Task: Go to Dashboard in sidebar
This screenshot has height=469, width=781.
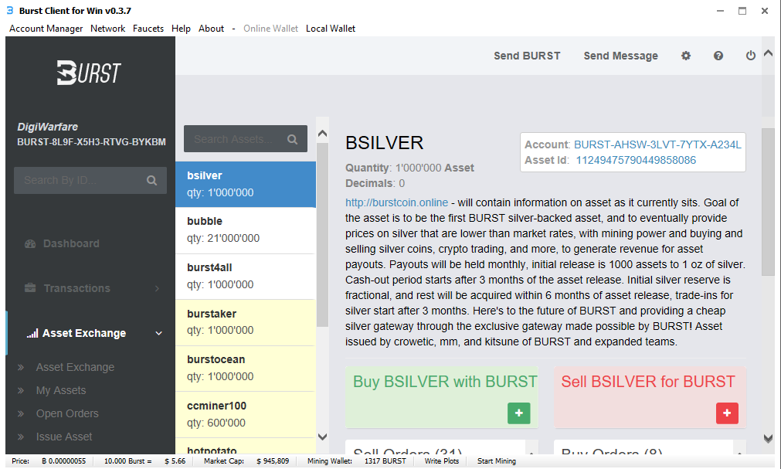Action: click(x=71, y=243)
